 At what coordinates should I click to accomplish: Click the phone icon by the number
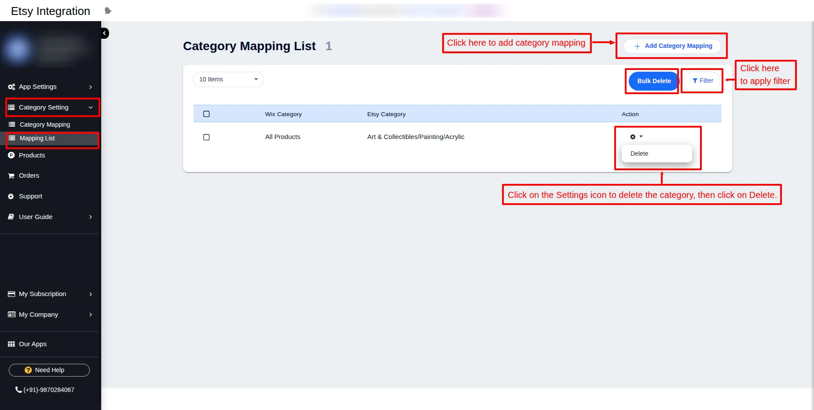coord(18,390)
